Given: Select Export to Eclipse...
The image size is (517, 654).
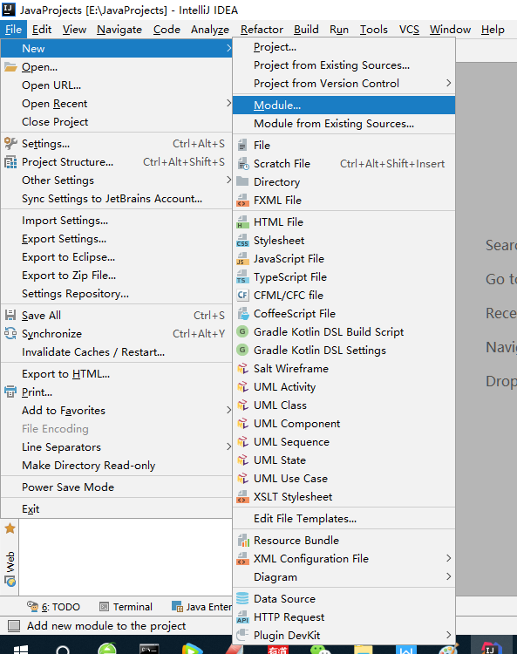Looking at the screenshot, I should (116, 257).
